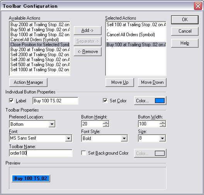Uncheck the Set Color checkbox

coord(105,101)
